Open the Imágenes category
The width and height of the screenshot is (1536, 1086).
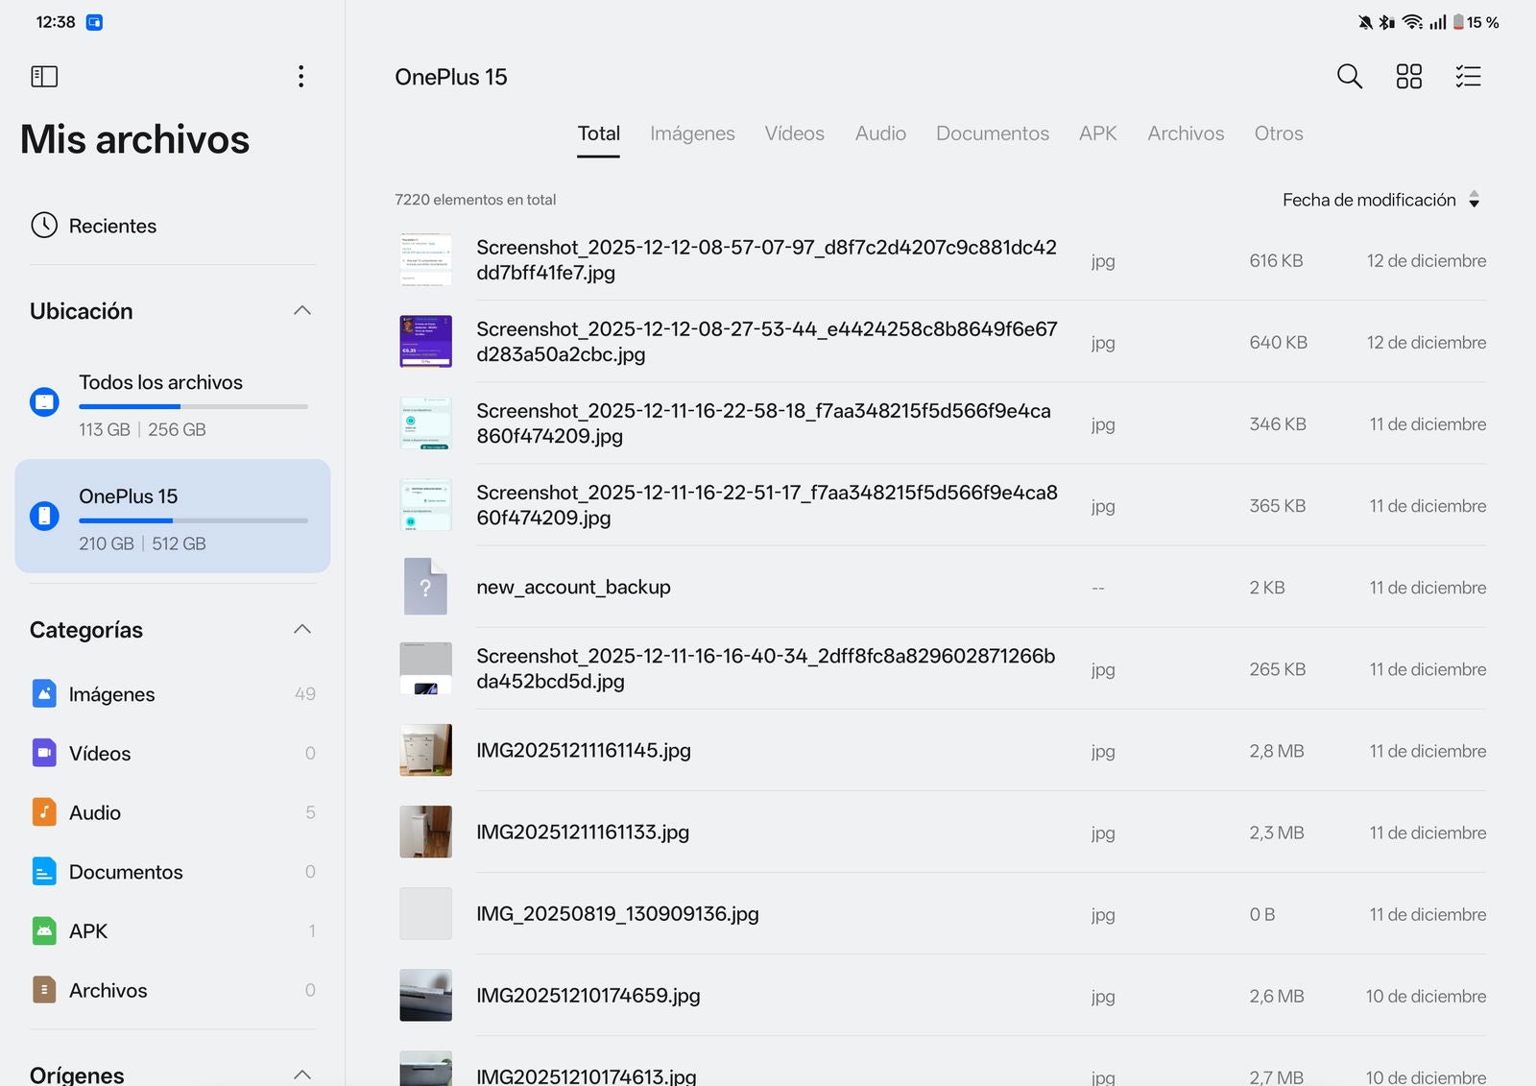pos(111,694)
